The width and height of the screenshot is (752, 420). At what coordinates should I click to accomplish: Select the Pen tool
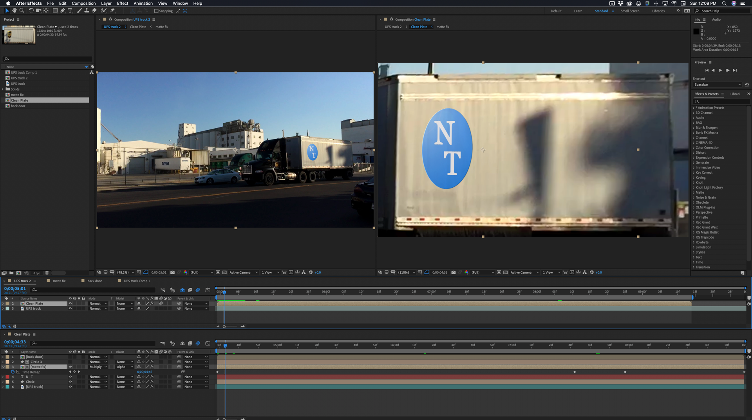63,11
